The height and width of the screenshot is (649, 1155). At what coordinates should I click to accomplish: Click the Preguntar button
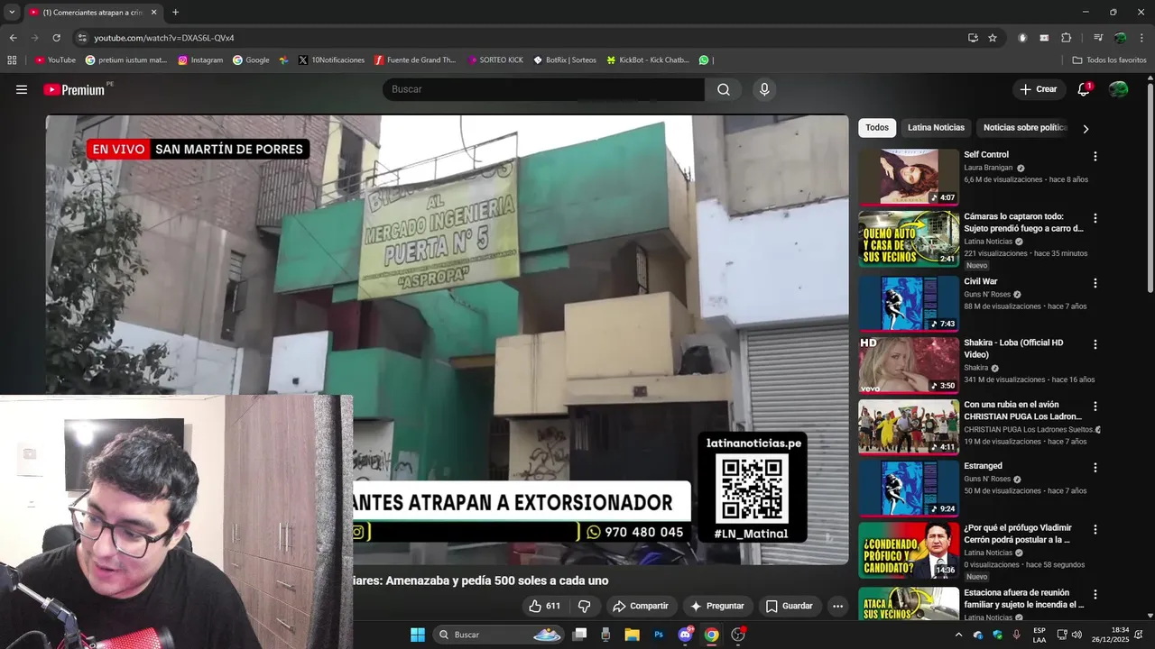717,606
